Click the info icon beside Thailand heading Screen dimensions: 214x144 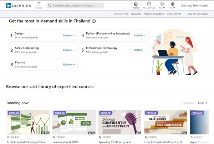(94, 21)
